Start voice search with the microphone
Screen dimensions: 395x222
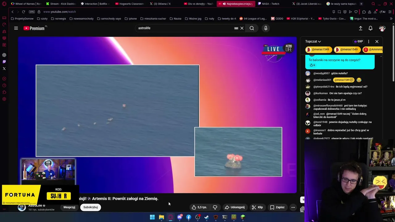266,28
